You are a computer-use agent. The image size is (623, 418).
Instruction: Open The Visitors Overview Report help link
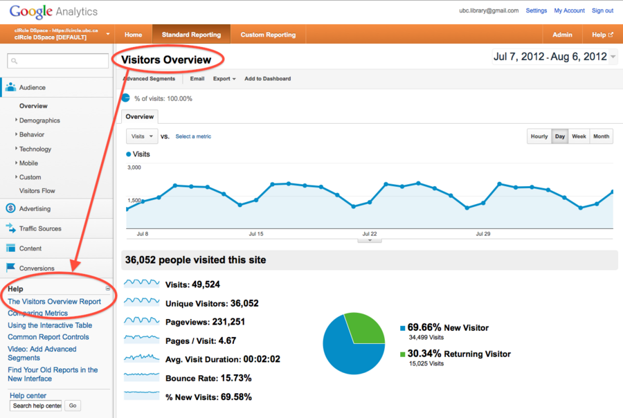[x=54, y=302]
